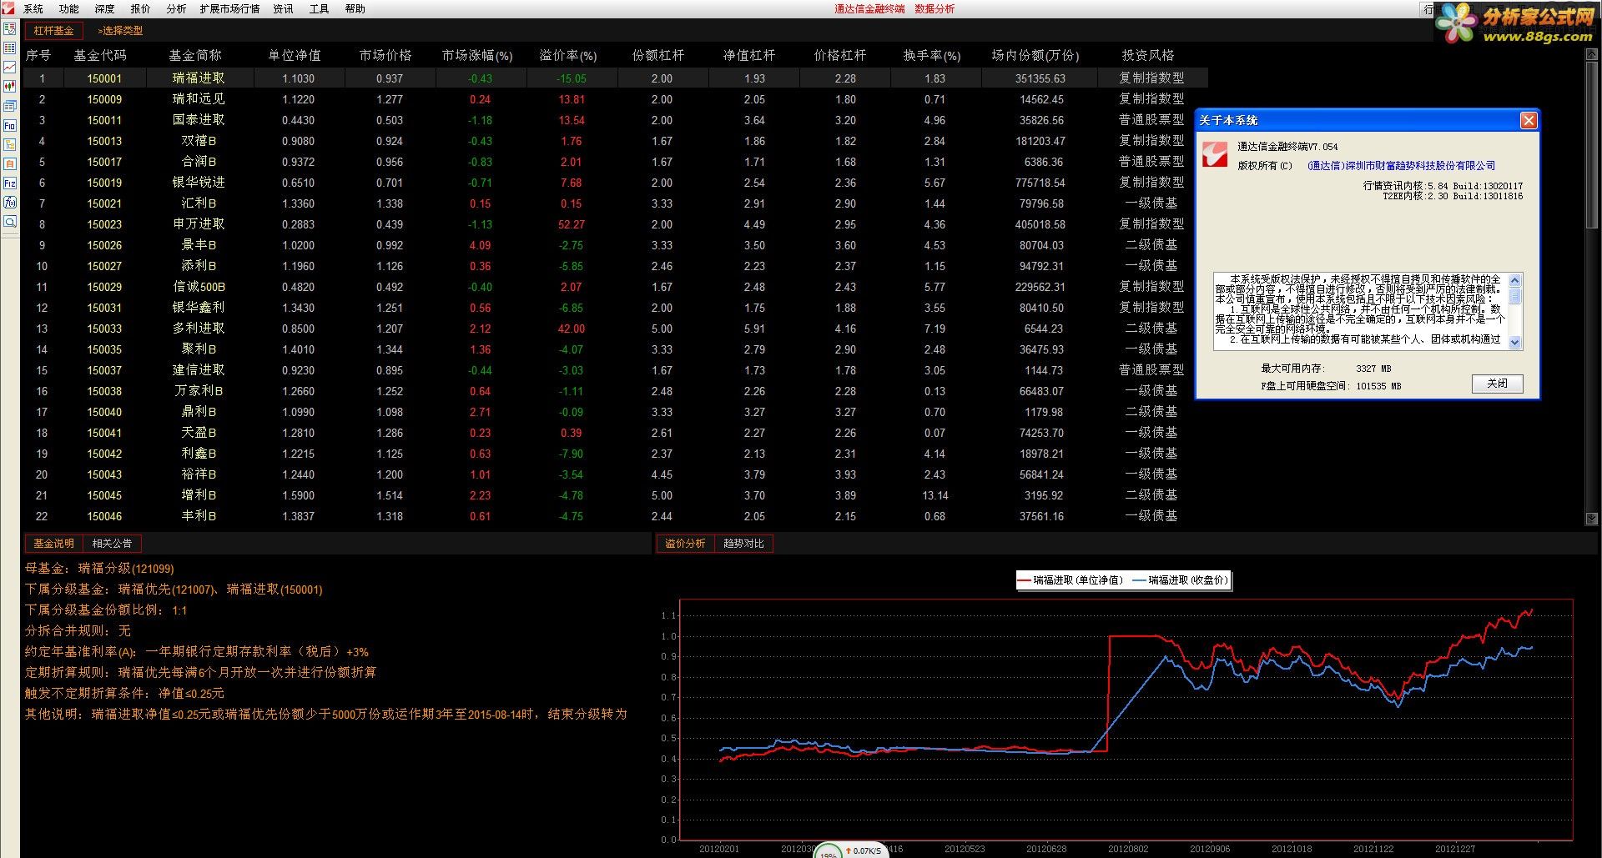Viewport: 1602px width, 858px height.
Task: Open the line trend chart sidebar icon
Action: coord(10,68)
